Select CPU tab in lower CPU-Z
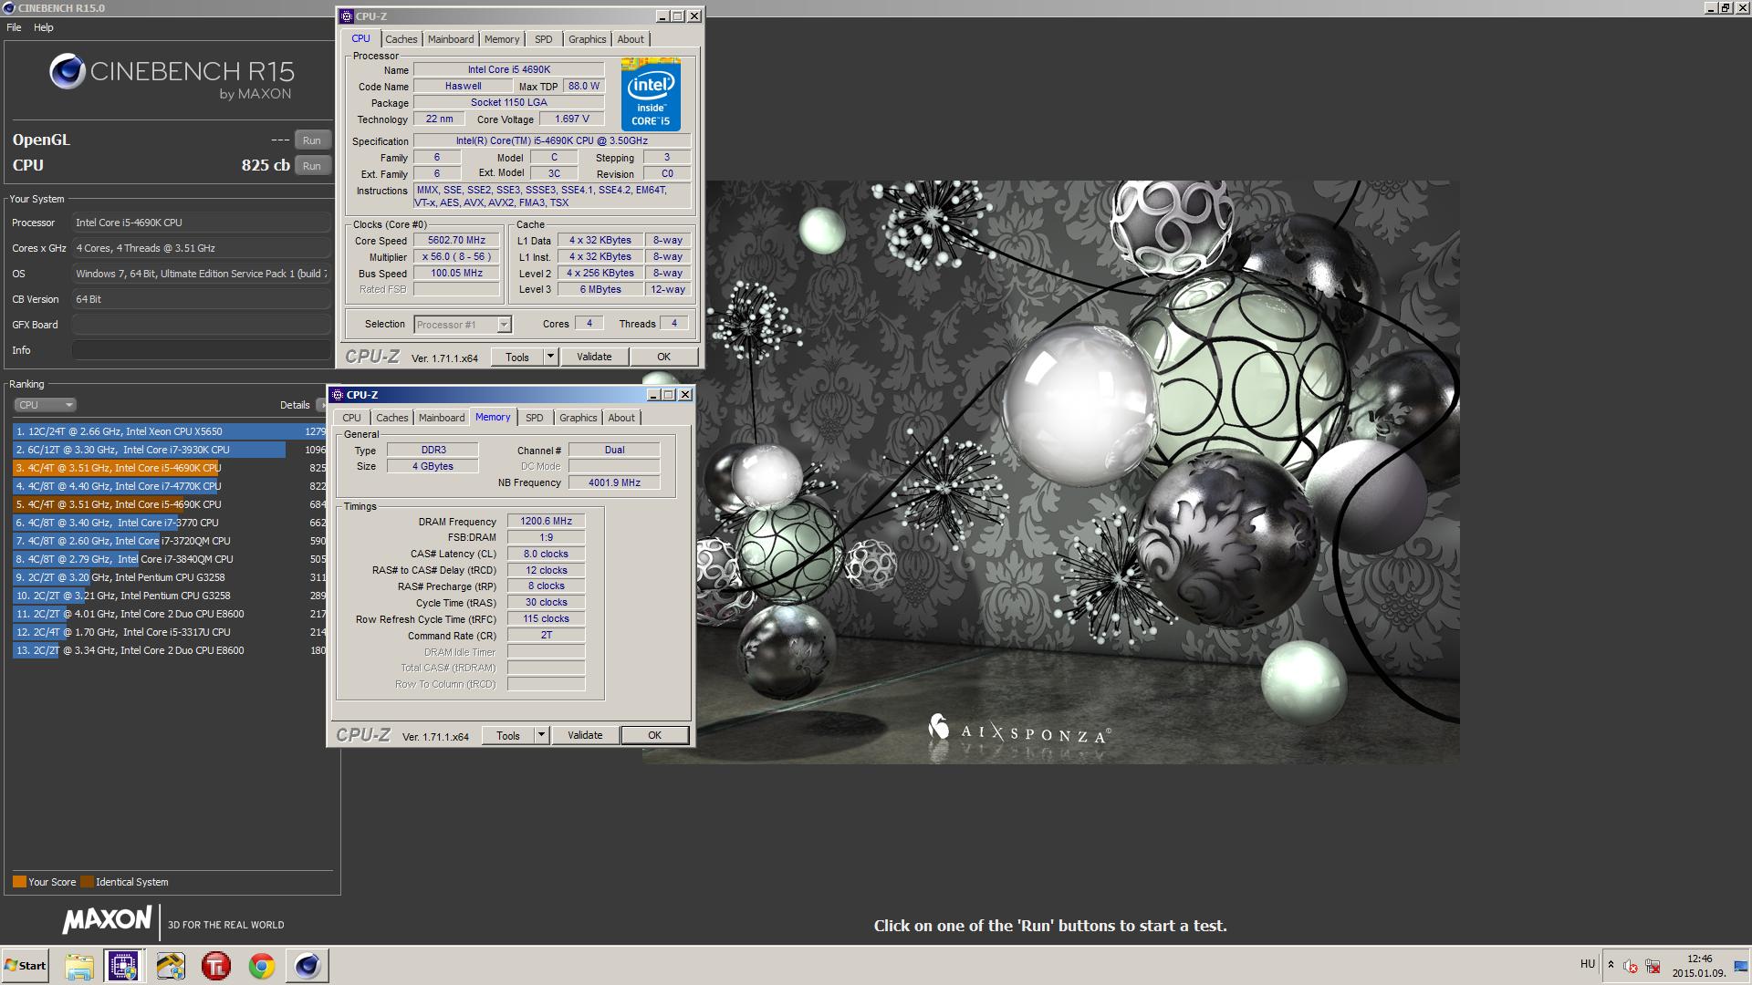The height and width of the screenshot is (985, 1752). click(351, 418)
